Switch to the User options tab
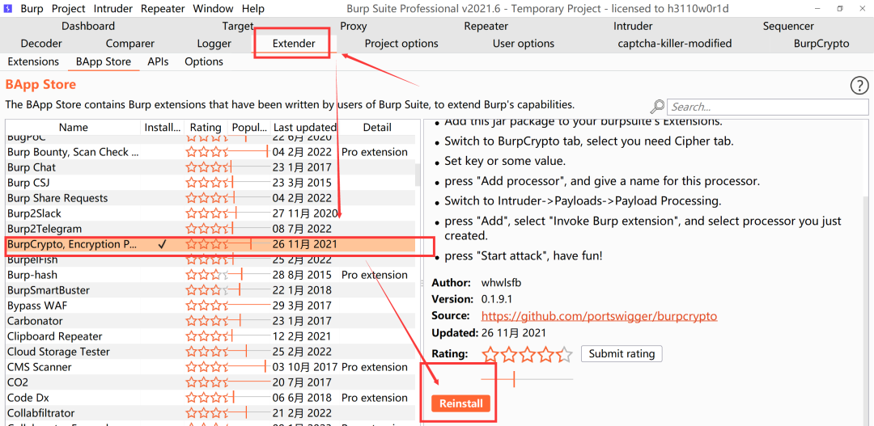This screenshot has width=874, height=426. point(524,44)
